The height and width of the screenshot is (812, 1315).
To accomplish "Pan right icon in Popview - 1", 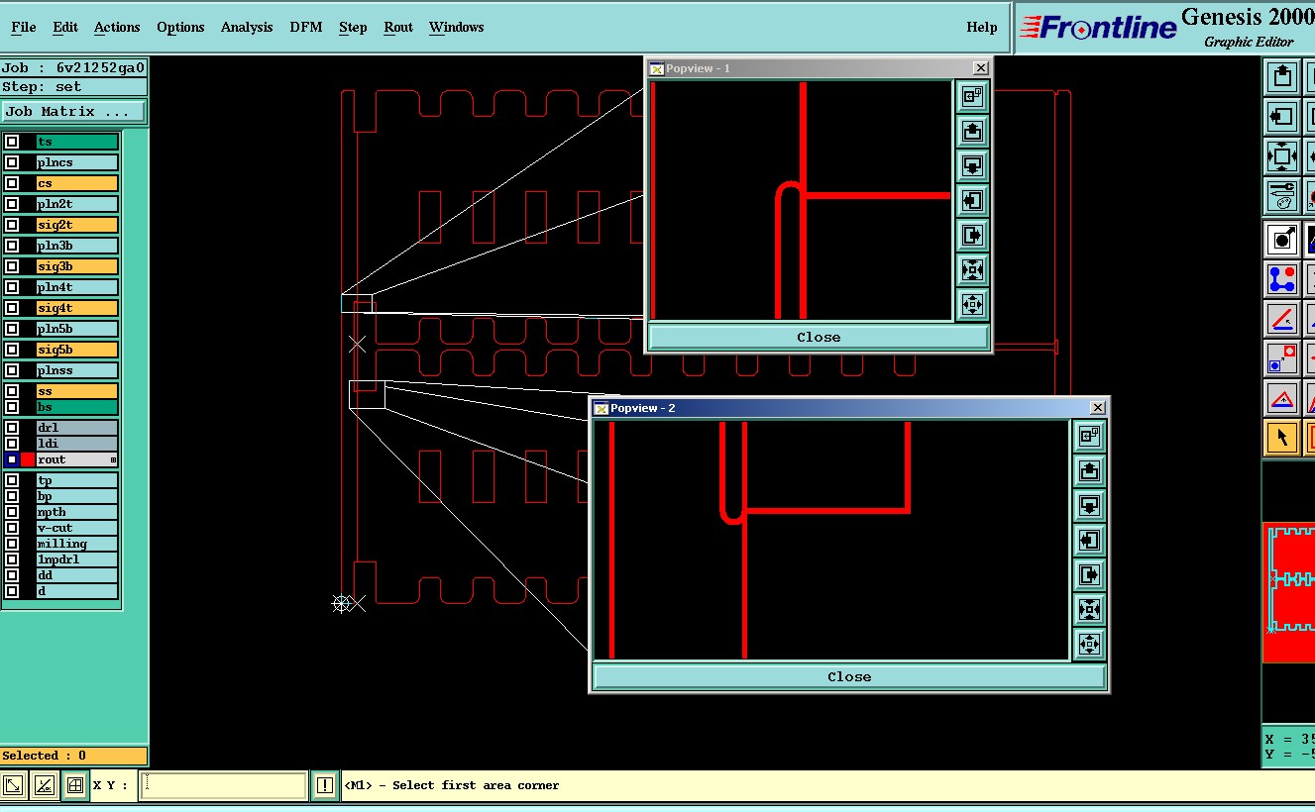I will [x=972, y=235].
